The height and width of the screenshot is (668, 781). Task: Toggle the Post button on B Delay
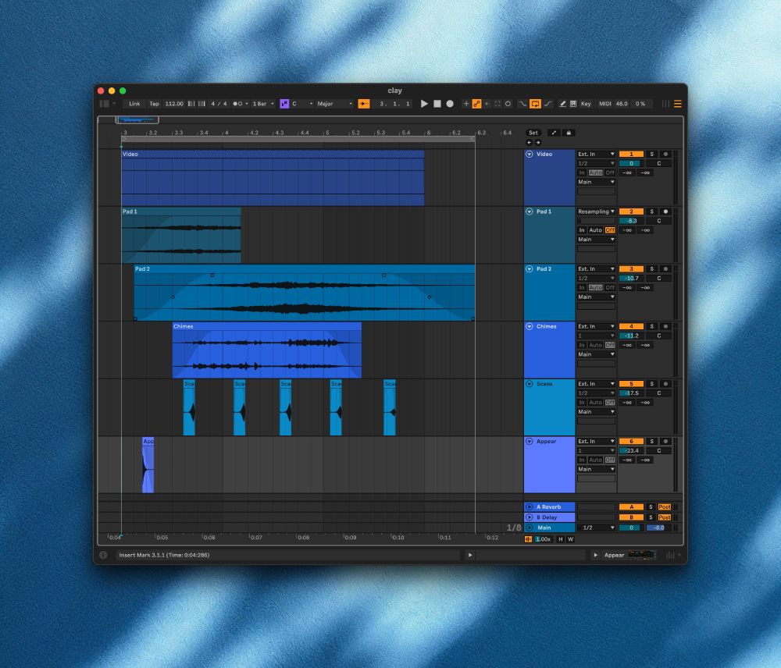pos(665,517)
